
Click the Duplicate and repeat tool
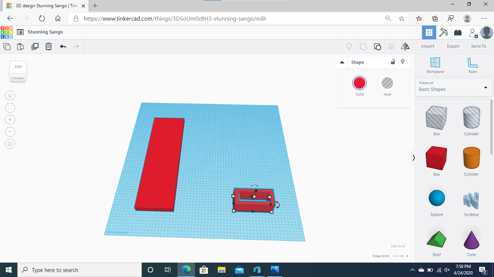pos(35,46)
